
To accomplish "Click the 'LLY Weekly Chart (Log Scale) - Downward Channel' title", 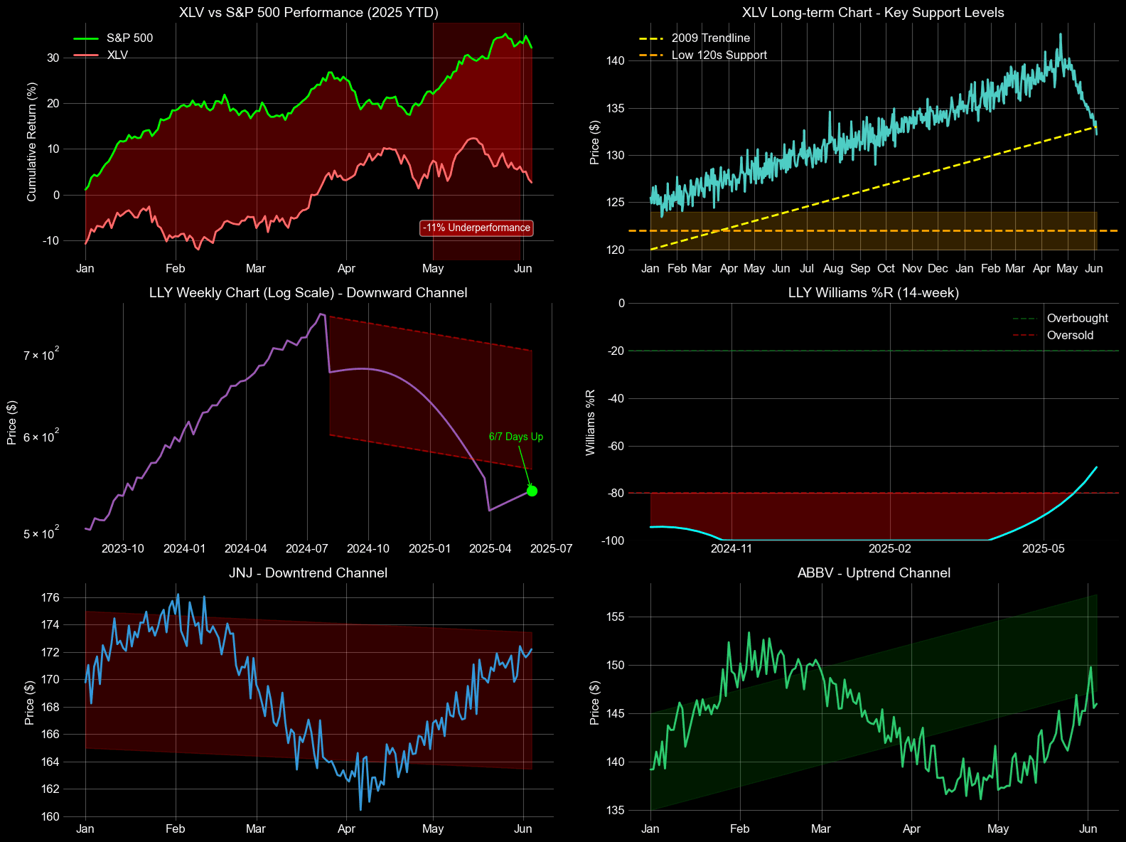I will click(309, 292).
